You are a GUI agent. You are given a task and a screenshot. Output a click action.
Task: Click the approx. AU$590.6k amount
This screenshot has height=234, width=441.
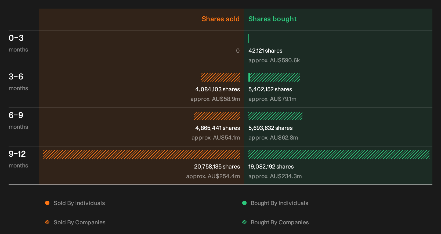(274, 60)
